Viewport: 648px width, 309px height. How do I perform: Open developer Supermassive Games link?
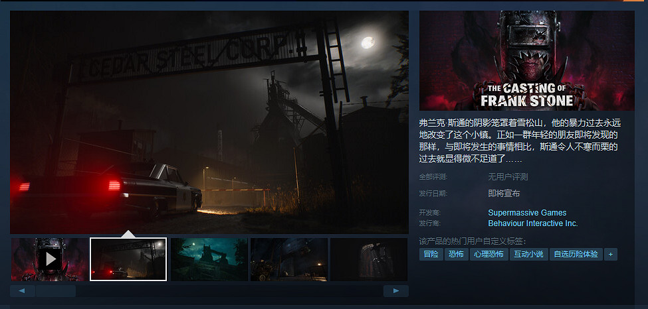click(527, 213)
